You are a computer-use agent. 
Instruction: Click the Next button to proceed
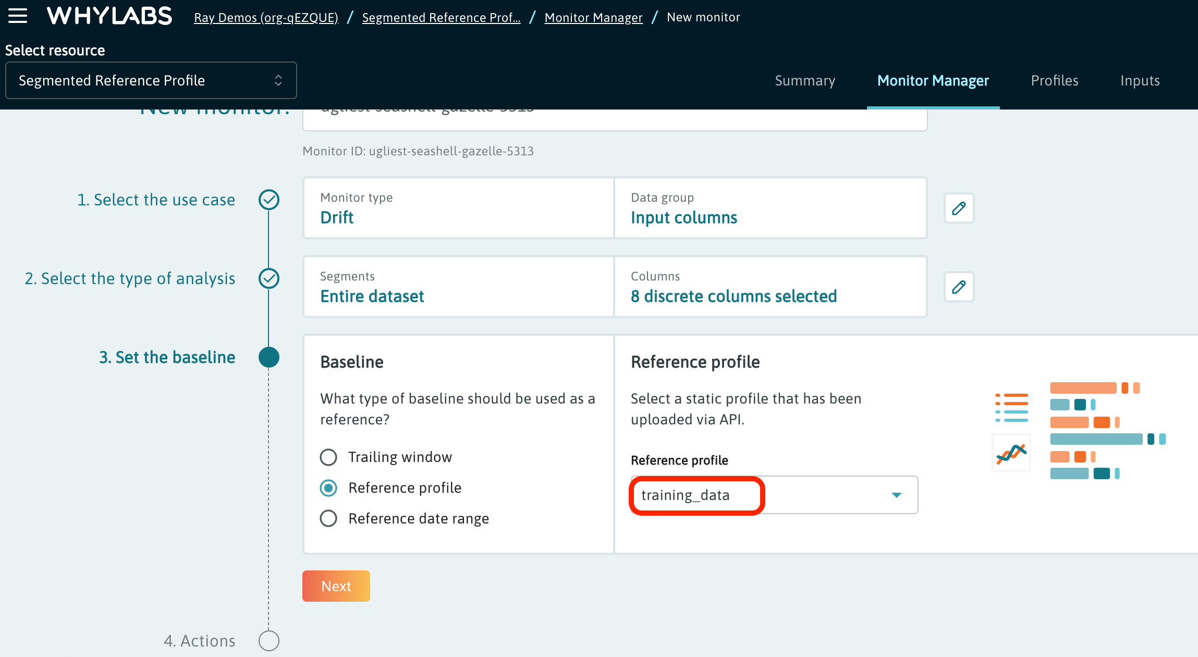click(x=335, y=586)
